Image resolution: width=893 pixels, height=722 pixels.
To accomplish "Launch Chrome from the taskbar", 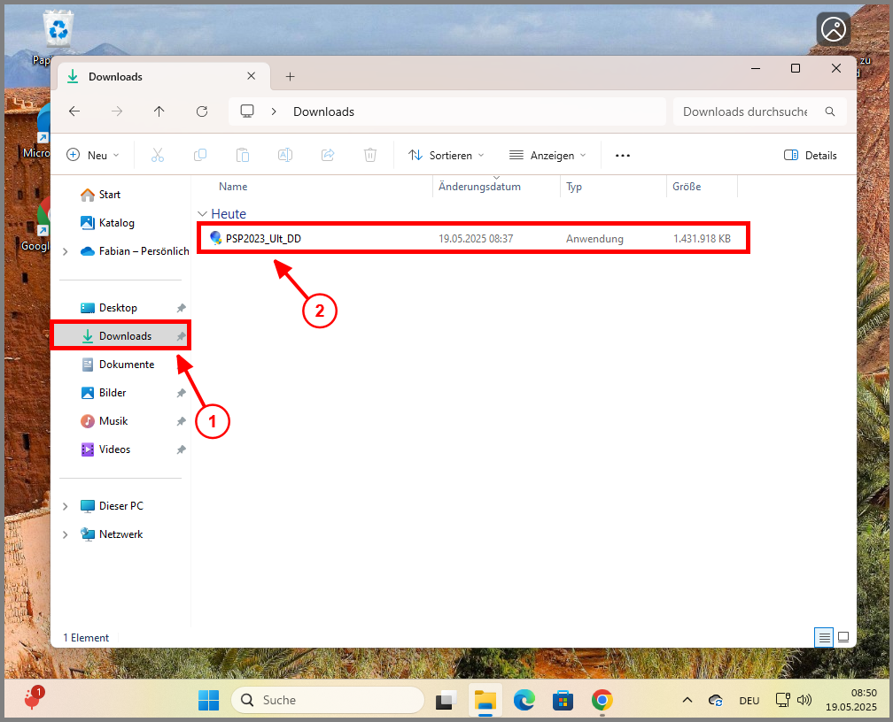I will [x=602, y=700].
